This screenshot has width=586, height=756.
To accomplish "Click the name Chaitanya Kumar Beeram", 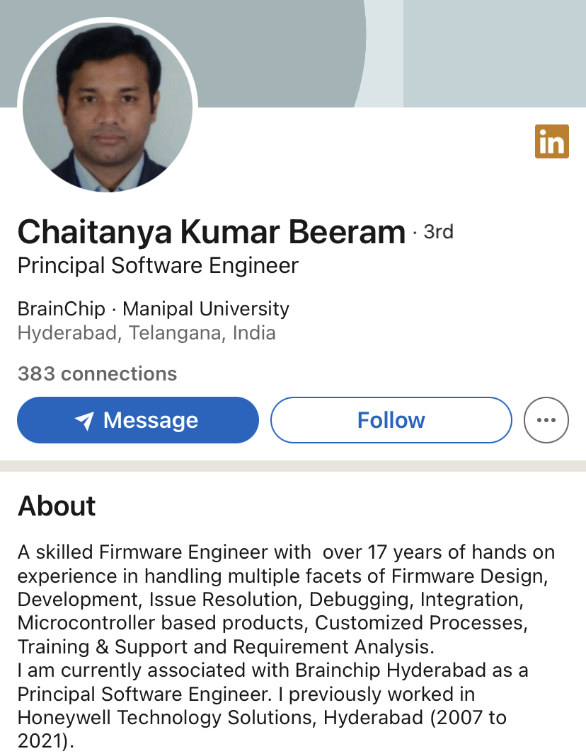I will click(x=211, y=232).
